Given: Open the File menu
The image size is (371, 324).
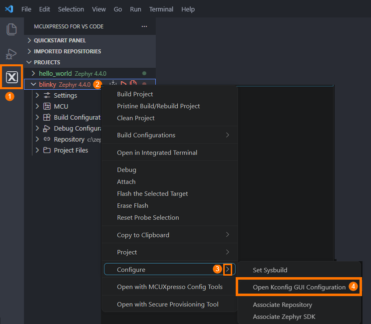Looking at the screenshot, I should [x=26, y=9].
